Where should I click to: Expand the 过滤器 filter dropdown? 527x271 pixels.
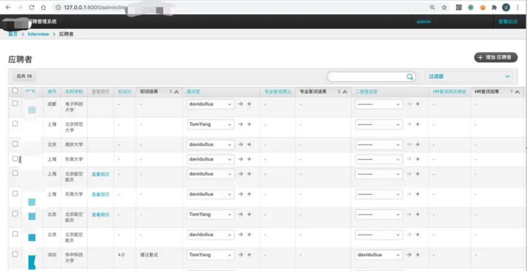pyautogui.click(x=468, y=76)
